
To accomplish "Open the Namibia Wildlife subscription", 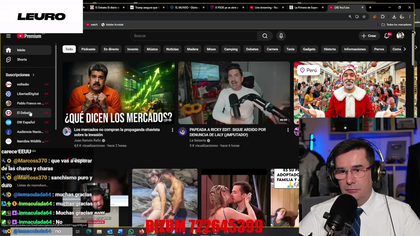I will 27,141.
